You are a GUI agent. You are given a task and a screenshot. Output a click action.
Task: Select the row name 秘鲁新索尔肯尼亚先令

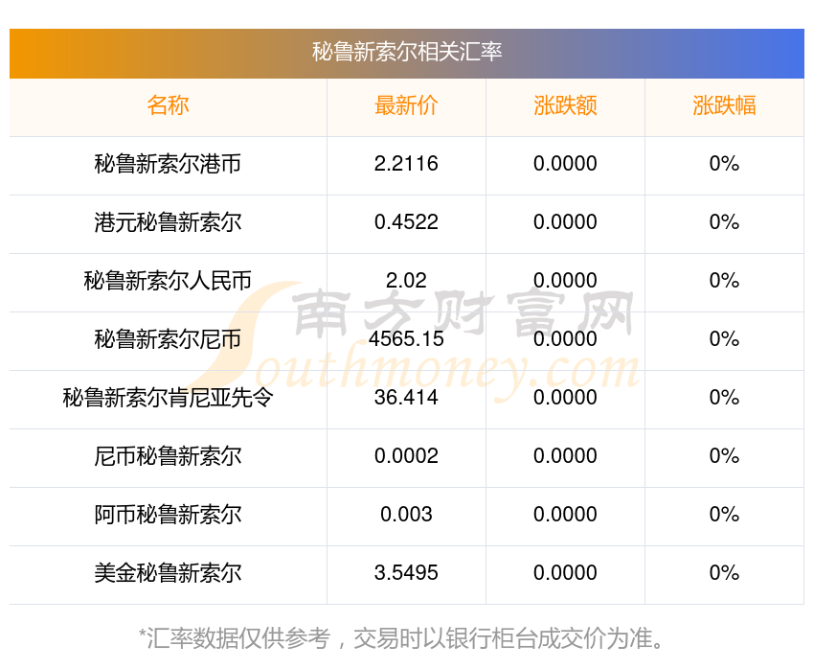(168, 398)
